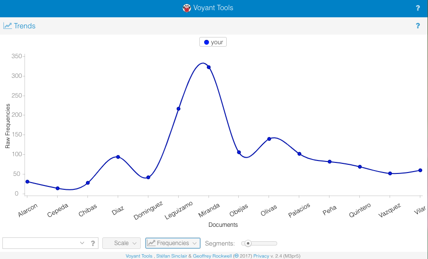Open the Privacy link in footer

[261, 256]
